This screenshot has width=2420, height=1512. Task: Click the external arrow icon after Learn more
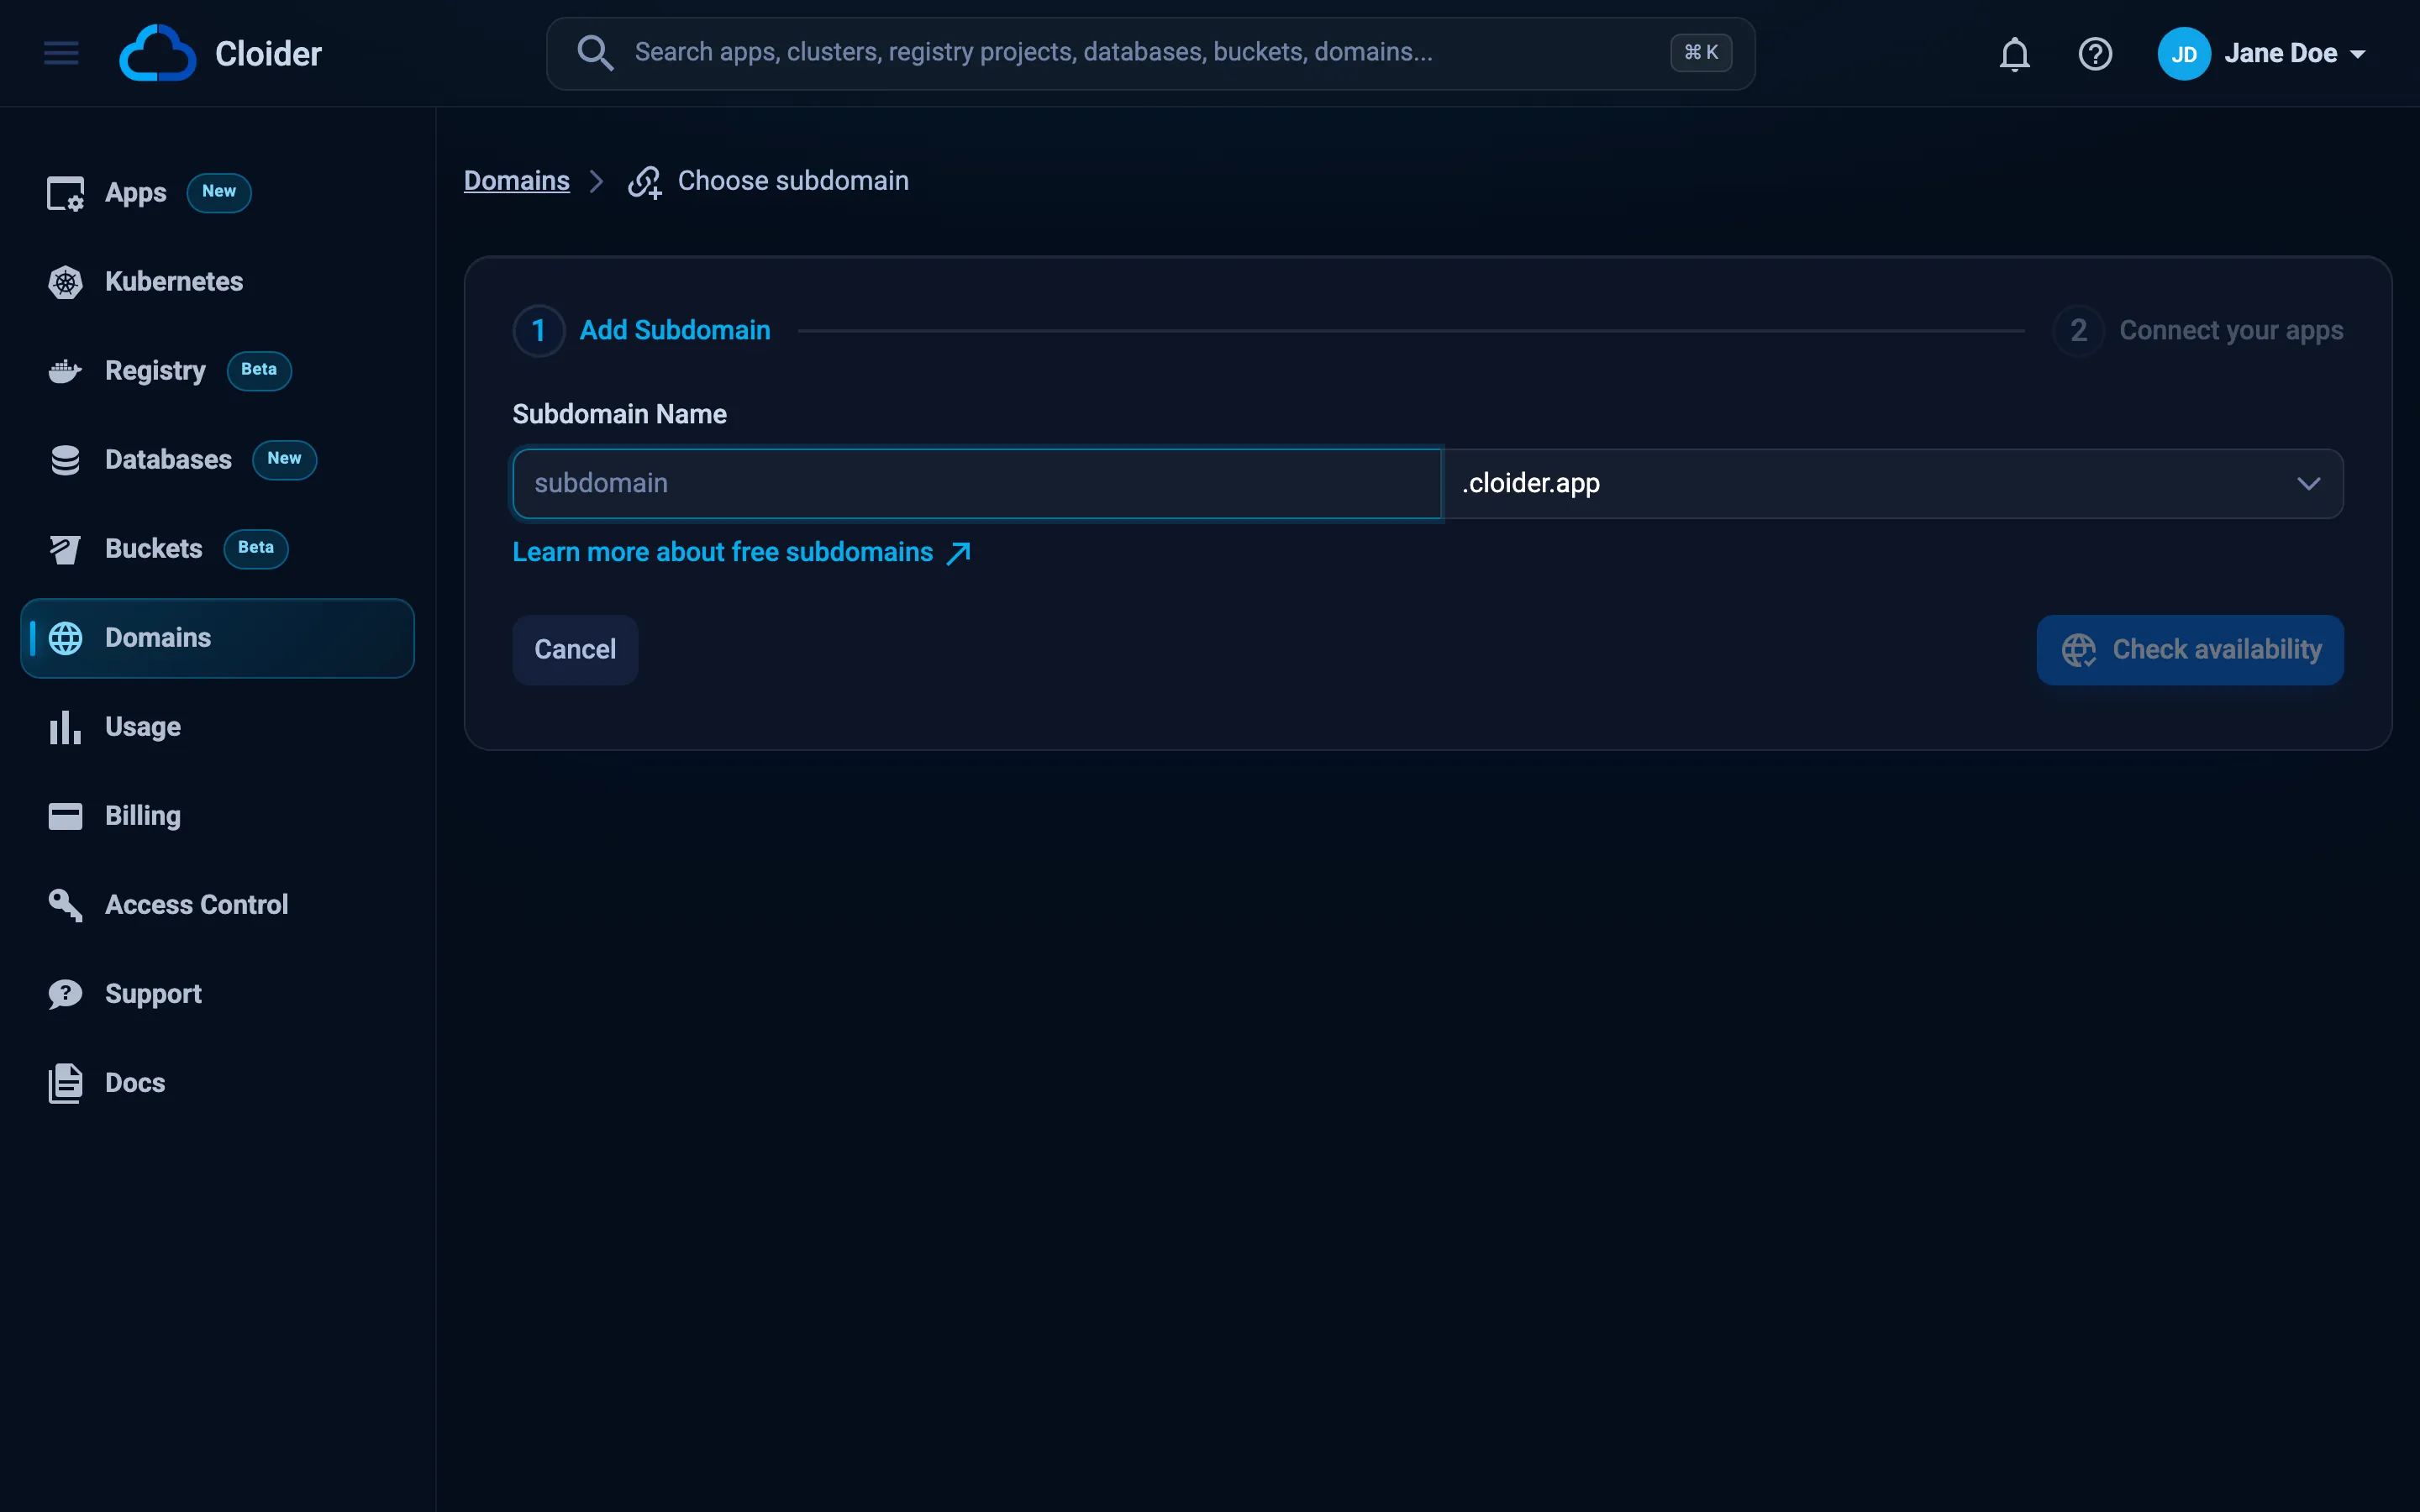(959, 553)
